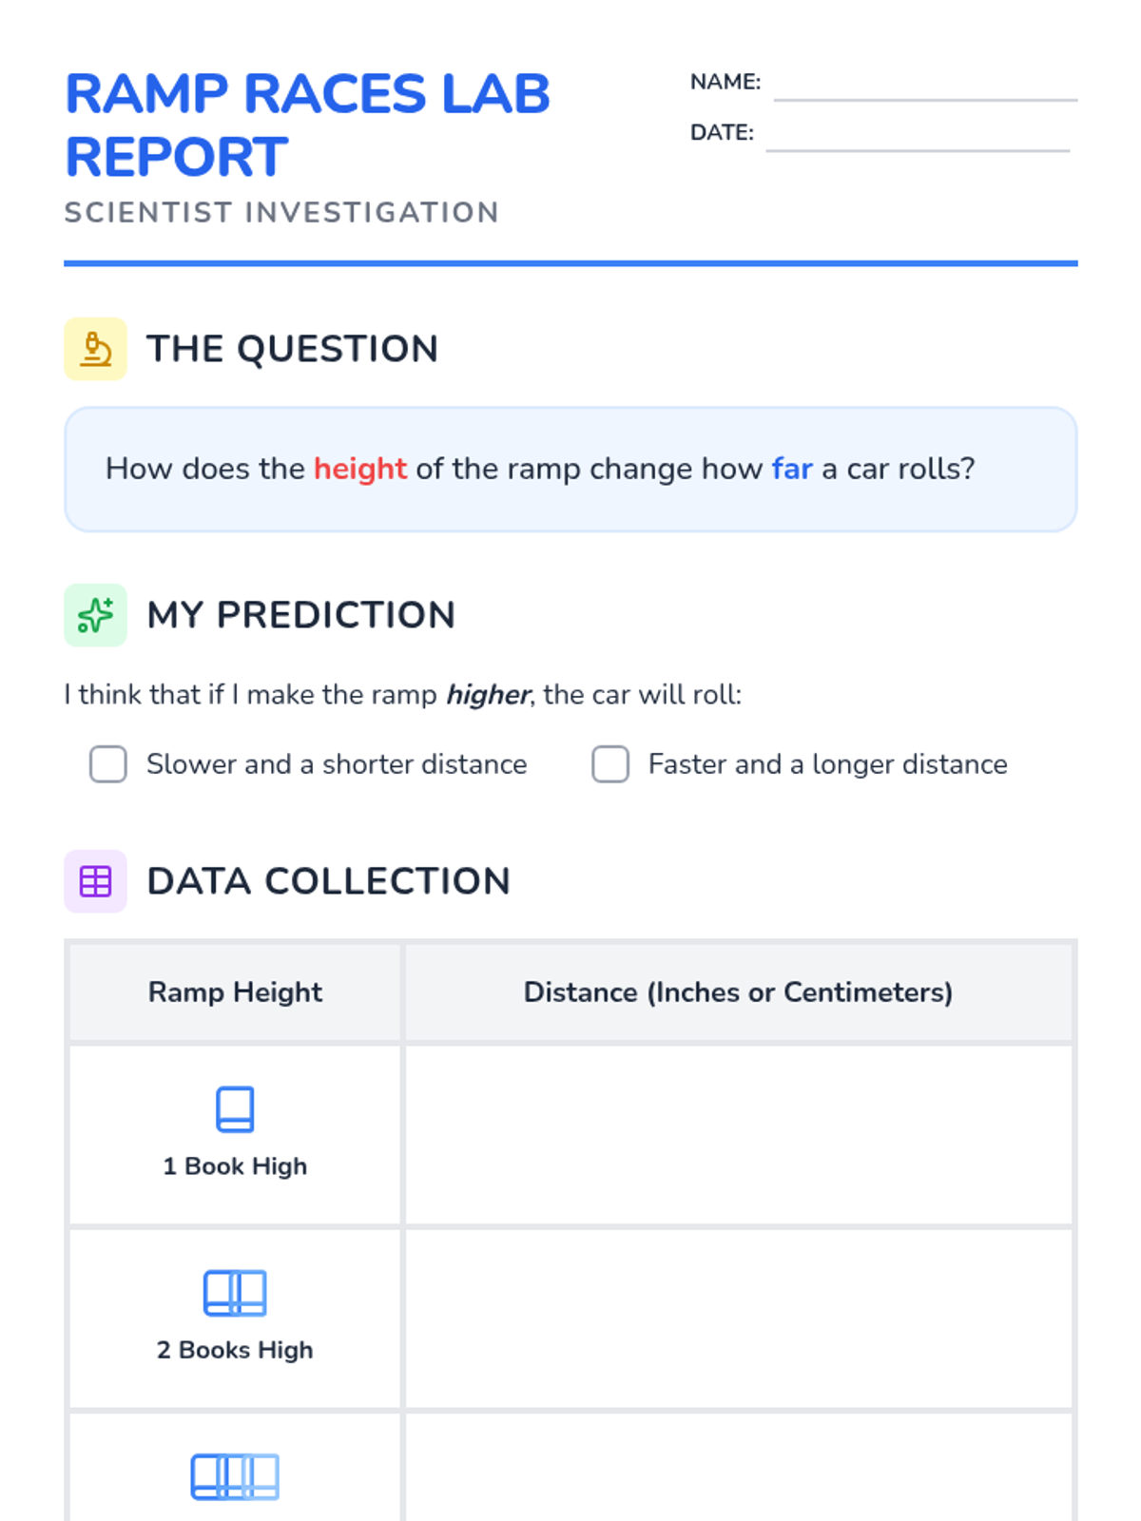Click the Scientist Investigation subtitle
Screen dimensions: 1141x1521
click(281, 212)
